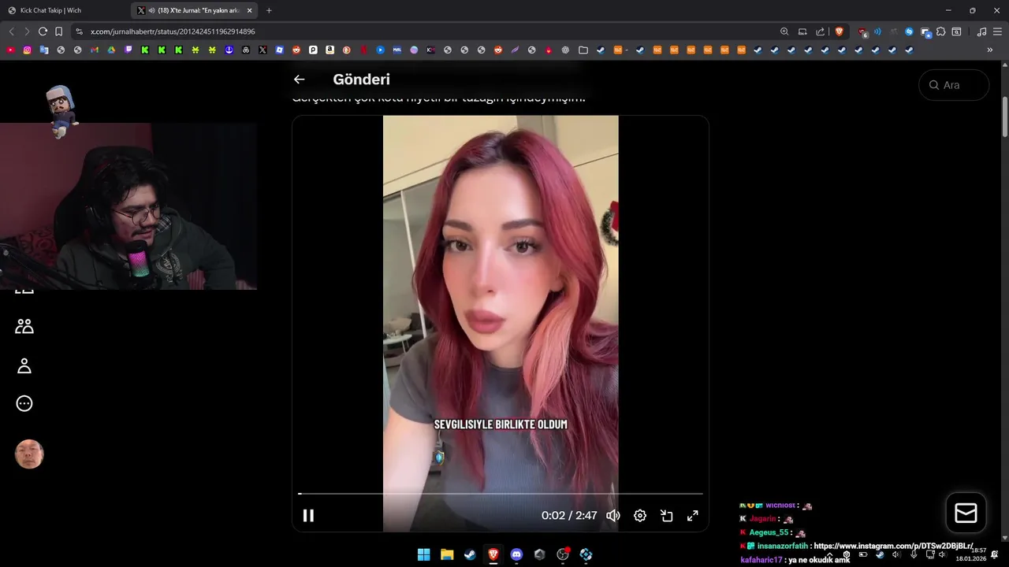Seek along the video progress bar
The image size is (1009, 567).
500,494
